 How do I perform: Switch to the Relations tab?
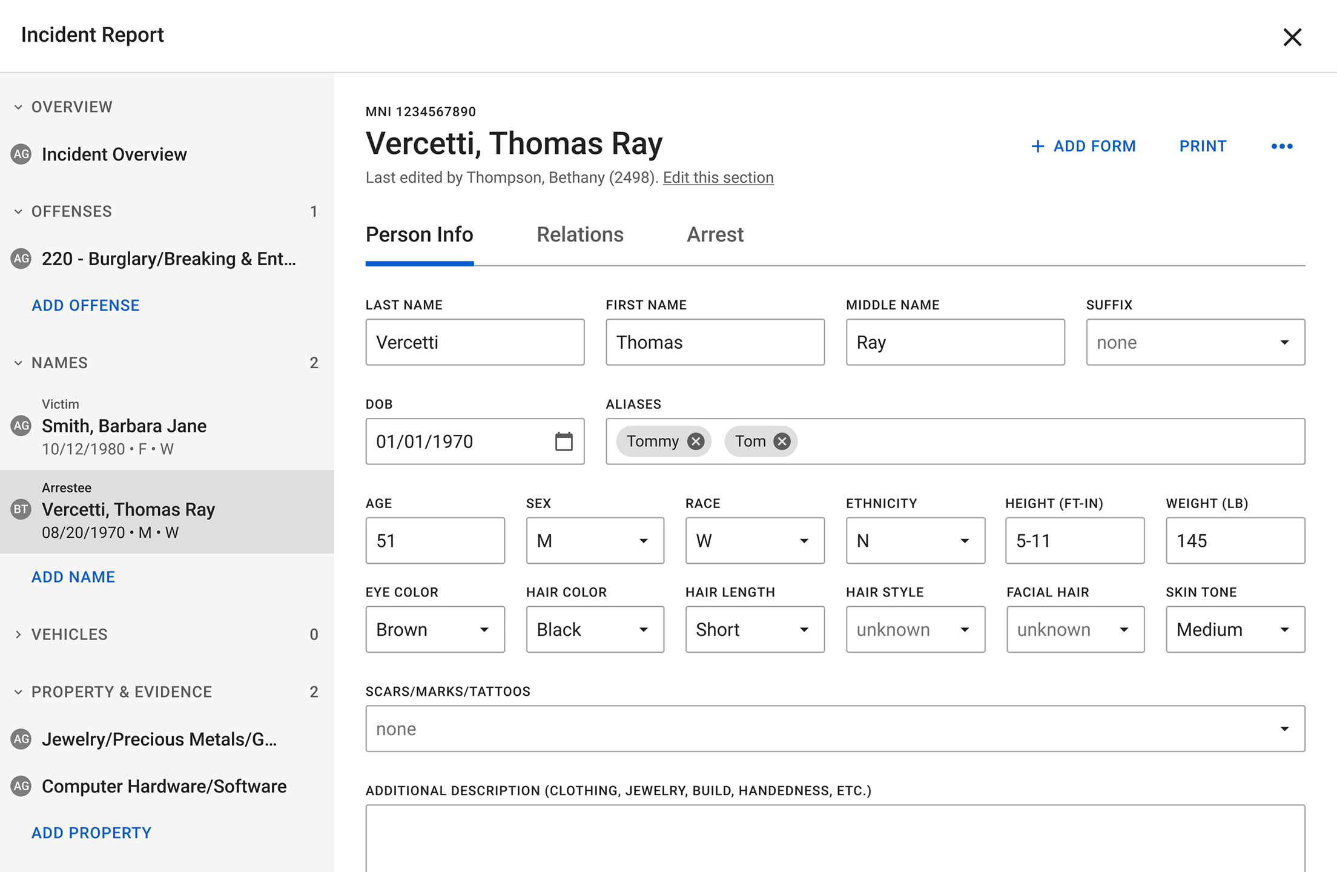pos(579,235)
